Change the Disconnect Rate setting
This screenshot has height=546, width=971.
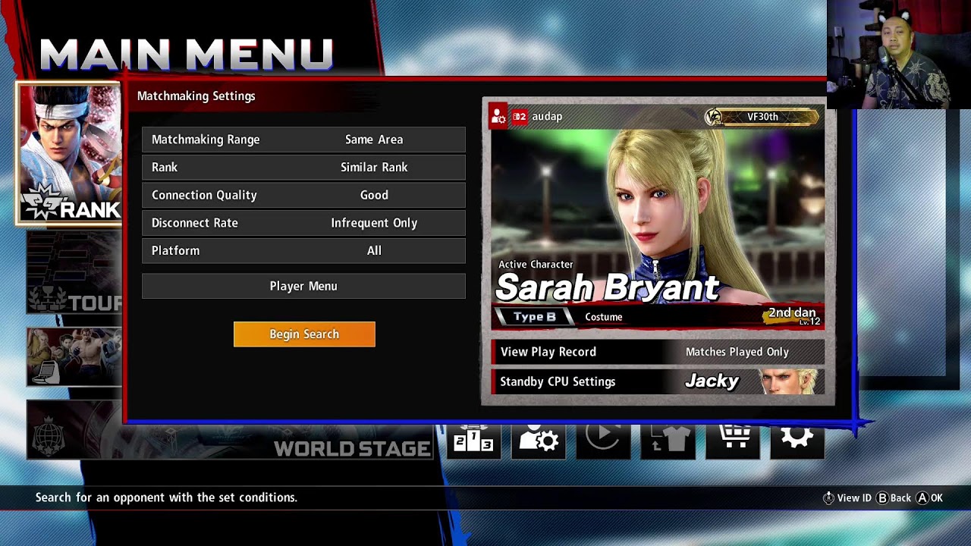(303, 223)
